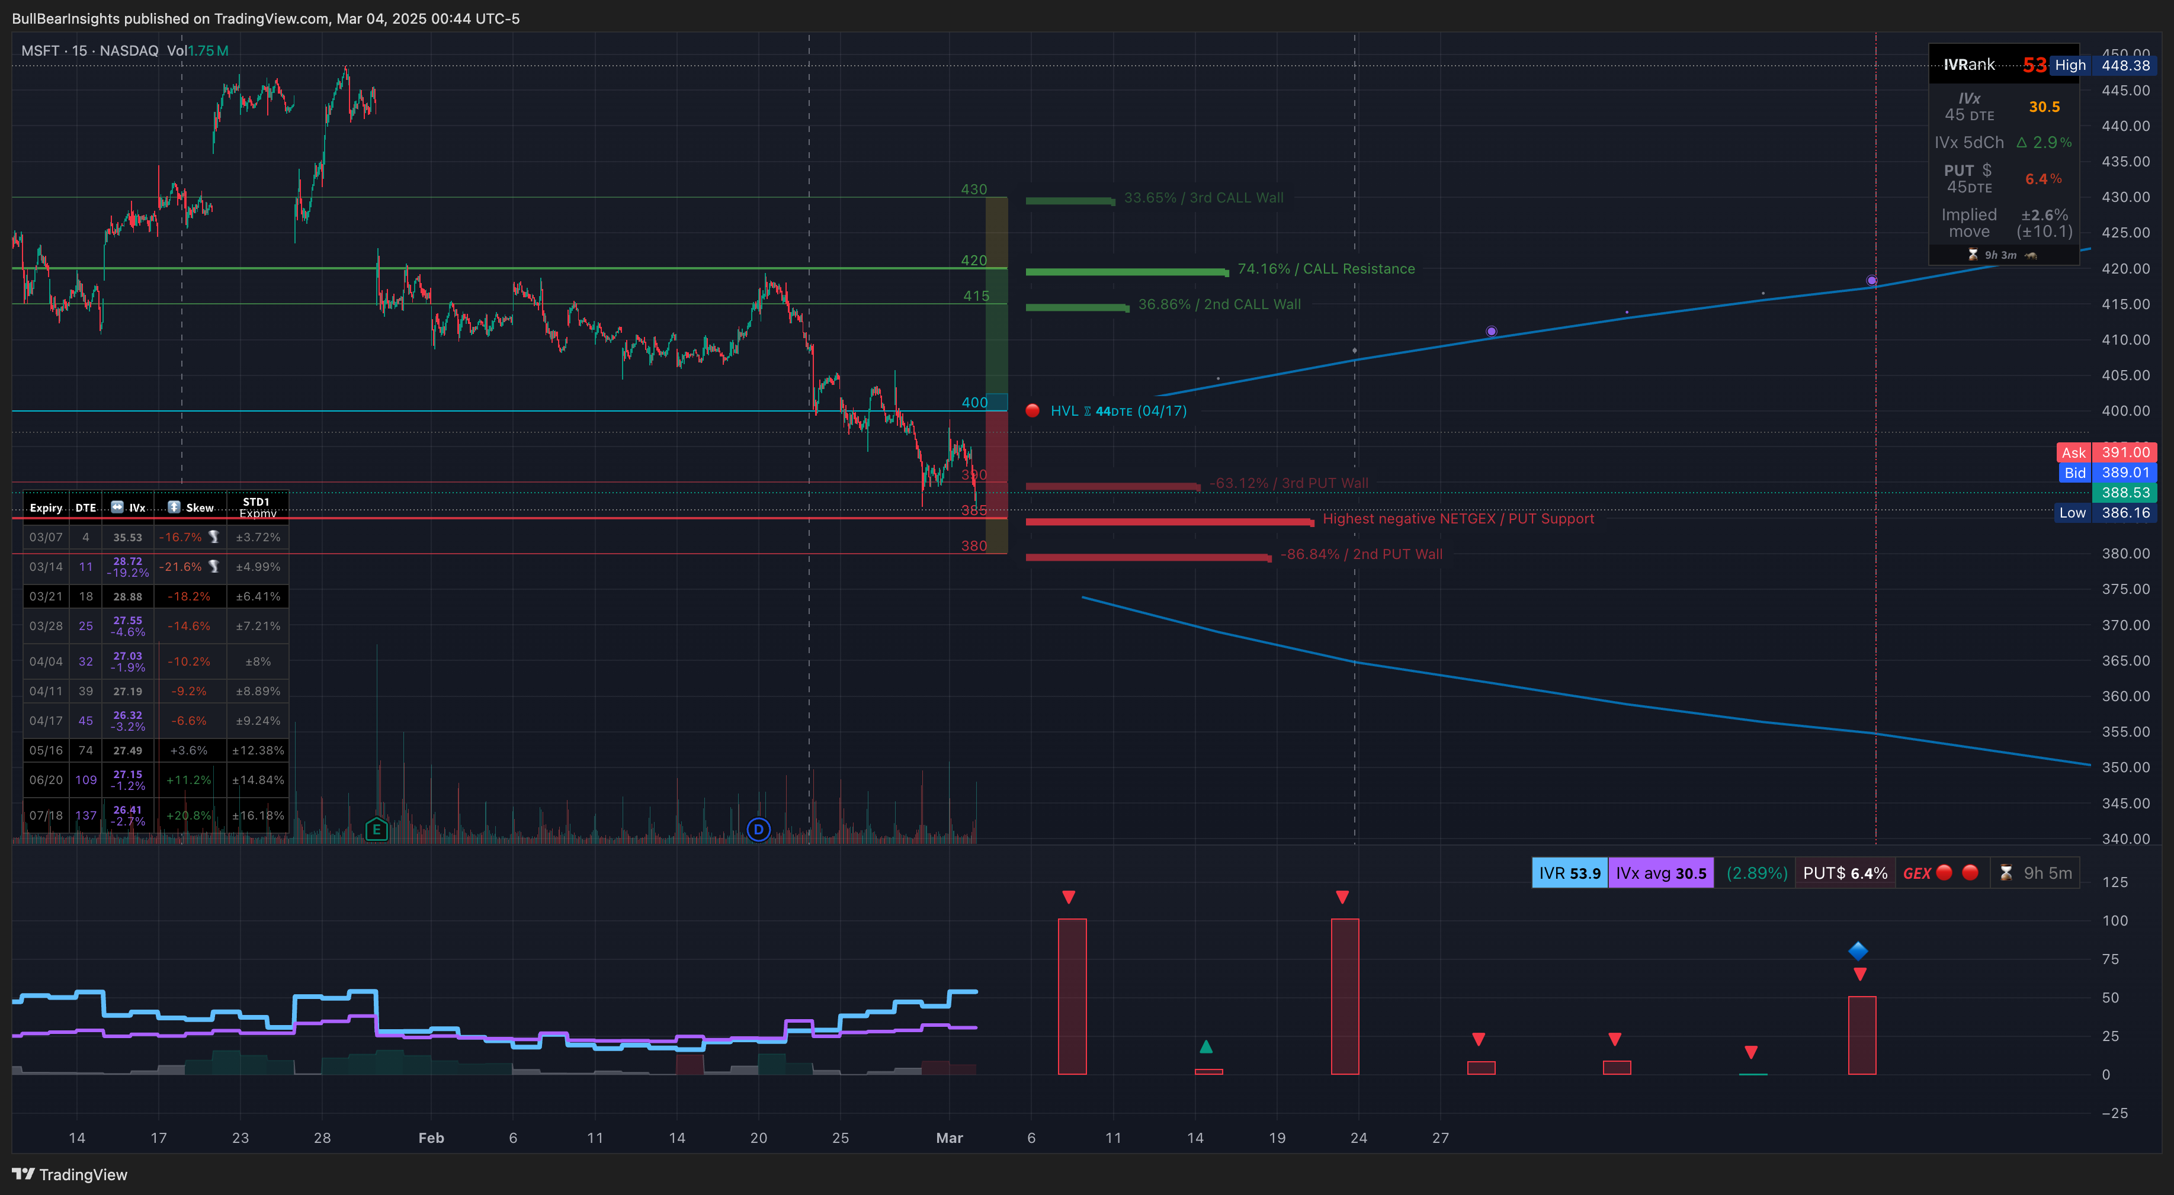Click the PUT$ 6.4% badge
This screenshot has height=1195, width=2174.
tap(1845, 873)
